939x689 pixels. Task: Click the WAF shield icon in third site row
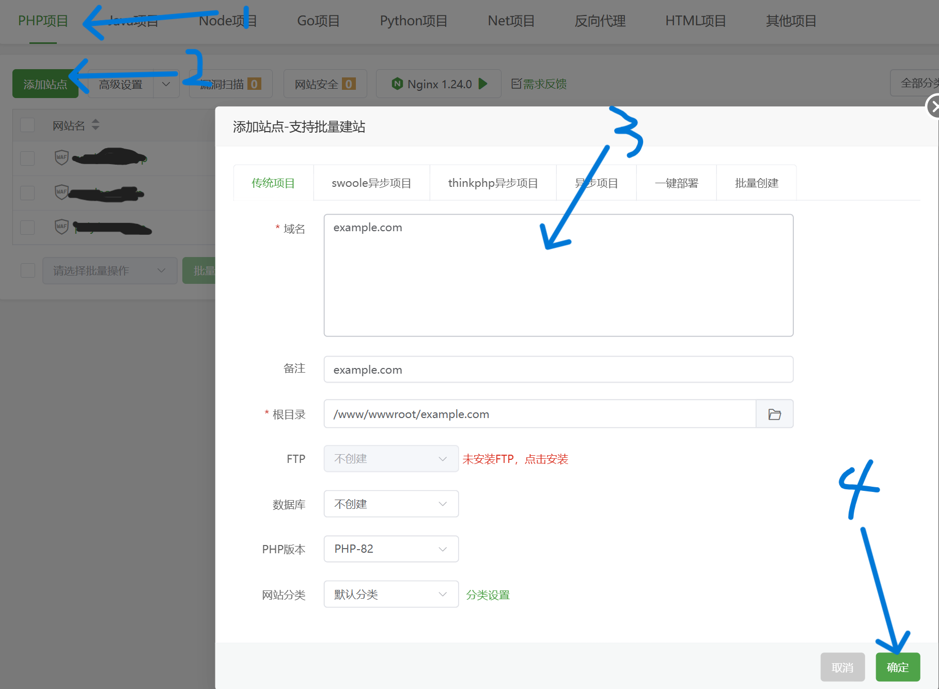click(x=61, y=227)
